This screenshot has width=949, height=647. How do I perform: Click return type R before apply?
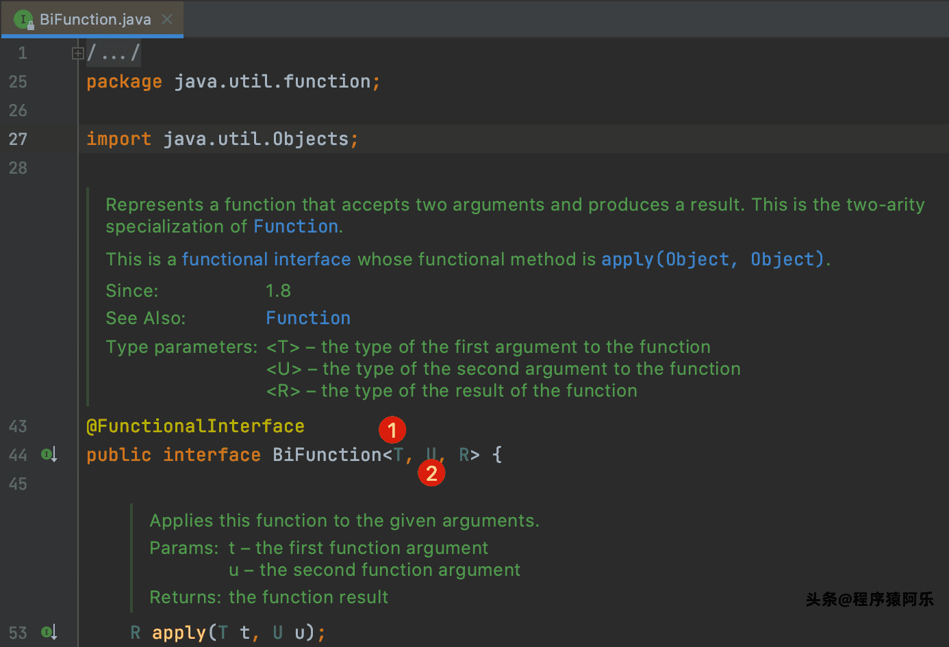coord(136,633)
